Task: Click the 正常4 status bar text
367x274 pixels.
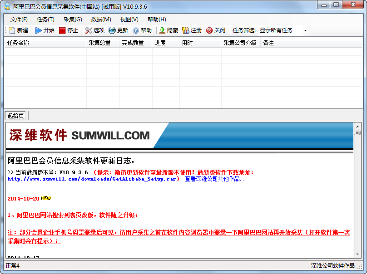Action: click(12, 266)
